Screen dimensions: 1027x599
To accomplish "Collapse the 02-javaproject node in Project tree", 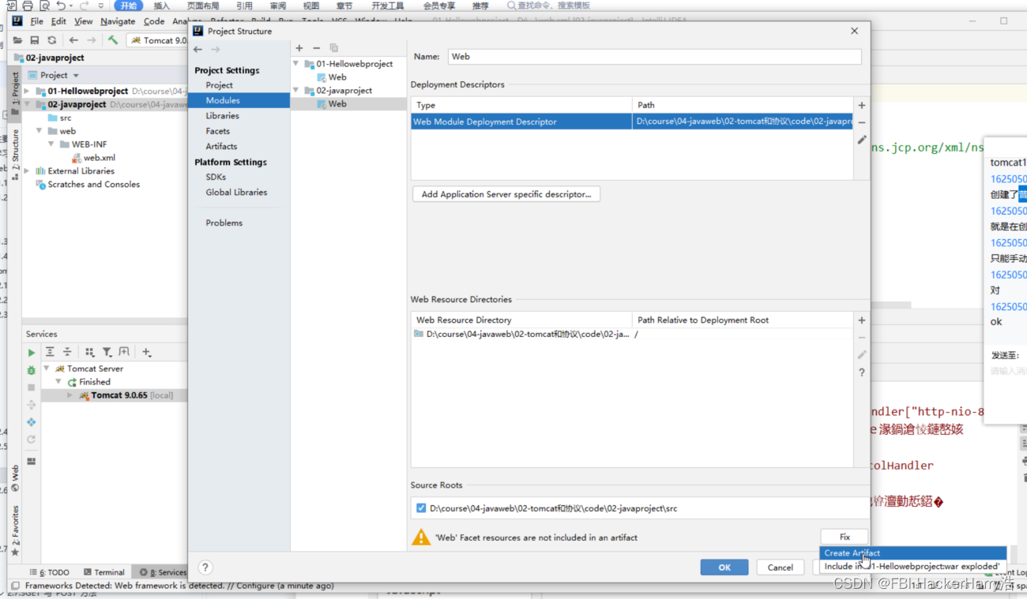I will click(28, 104).
